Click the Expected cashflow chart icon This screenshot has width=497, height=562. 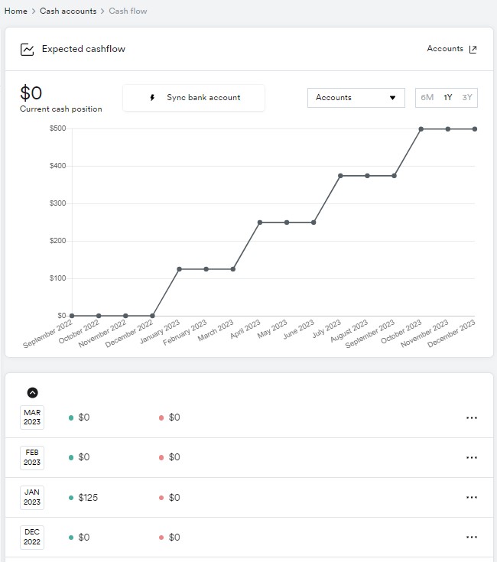pyautogui.click(x=27, y=50)
